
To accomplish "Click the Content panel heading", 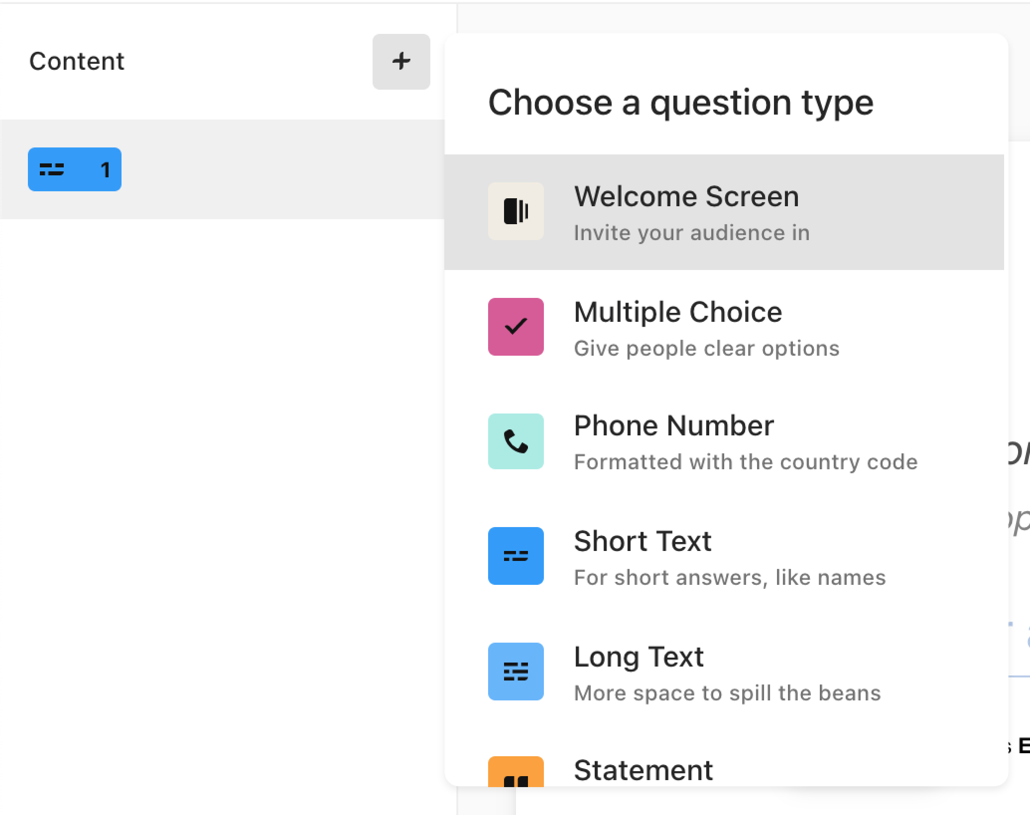I will (x=77, y=62).
